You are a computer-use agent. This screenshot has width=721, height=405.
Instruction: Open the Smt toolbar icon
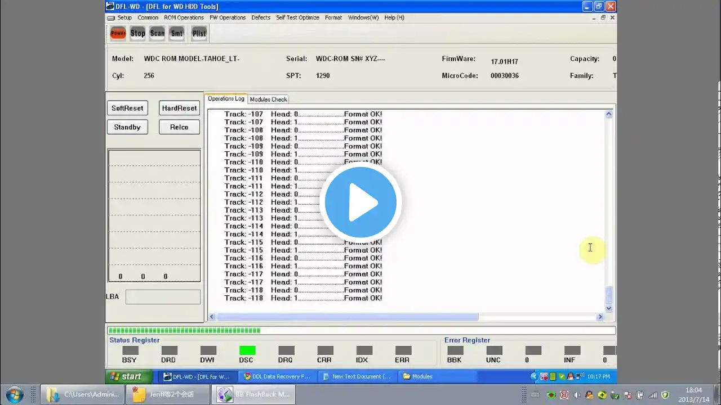(x=177, y=33)
